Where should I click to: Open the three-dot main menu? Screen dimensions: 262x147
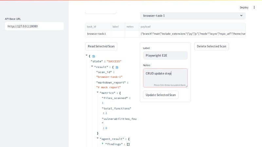pyautogui.click(x=254, y=7)
